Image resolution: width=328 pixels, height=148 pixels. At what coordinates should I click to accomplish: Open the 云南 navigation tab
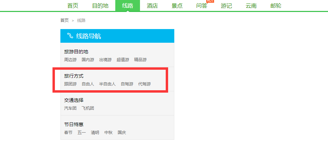click(x=251, y=6)
